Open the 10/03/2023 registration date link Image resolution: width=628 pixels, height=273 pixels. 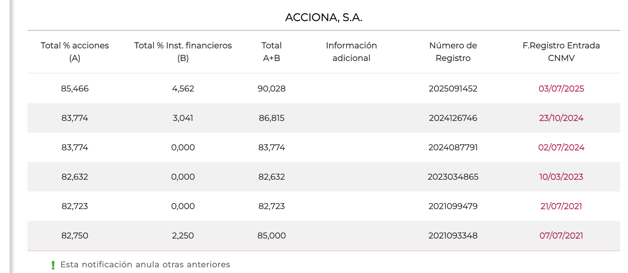(561, 177)
